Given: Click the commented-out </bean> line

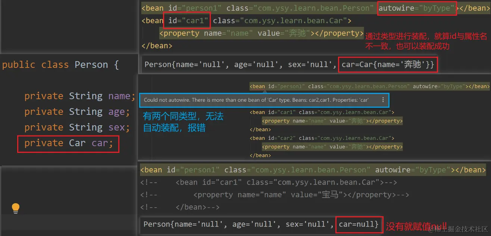Looking at the screenshot, I should [x=180, y=207].
